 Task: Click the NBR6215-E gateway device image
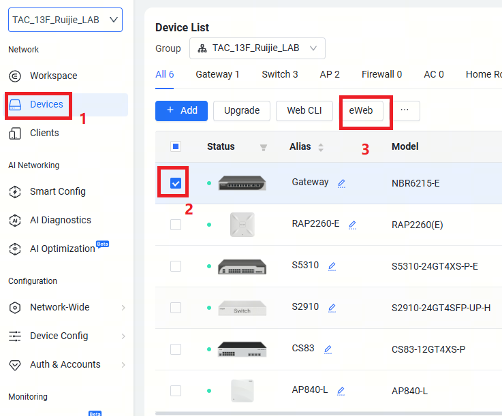point(242,183)
